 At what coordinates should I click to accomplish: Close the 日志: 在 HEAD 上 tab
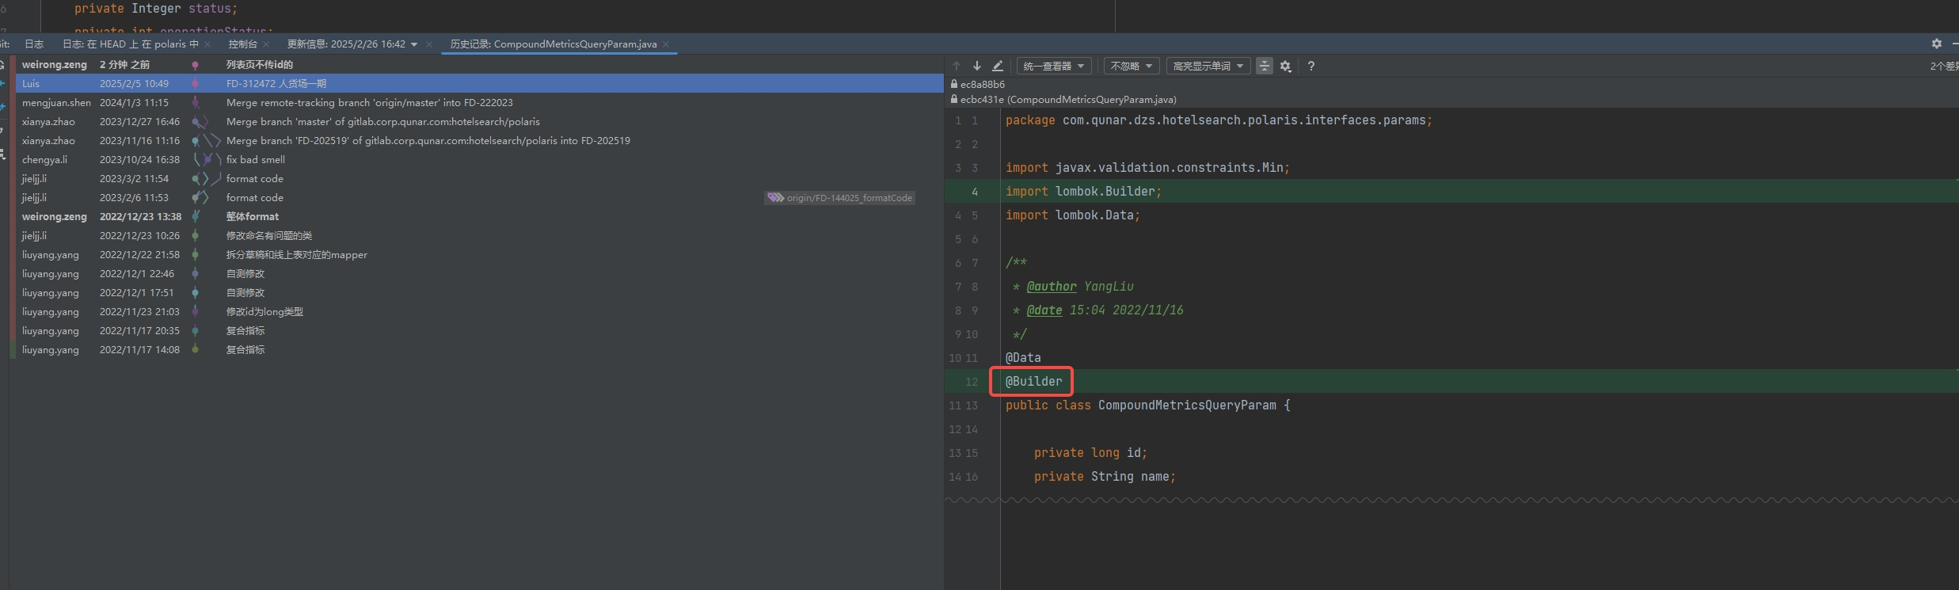[207, 44]
